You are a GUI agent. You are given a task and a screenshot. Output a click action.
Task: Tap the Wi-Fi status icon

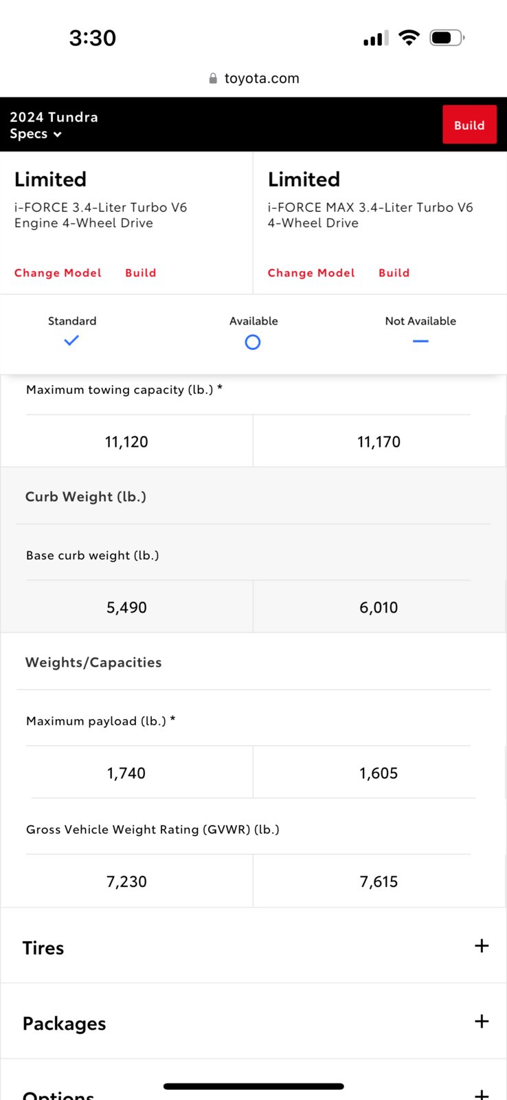tap(409, 38)
